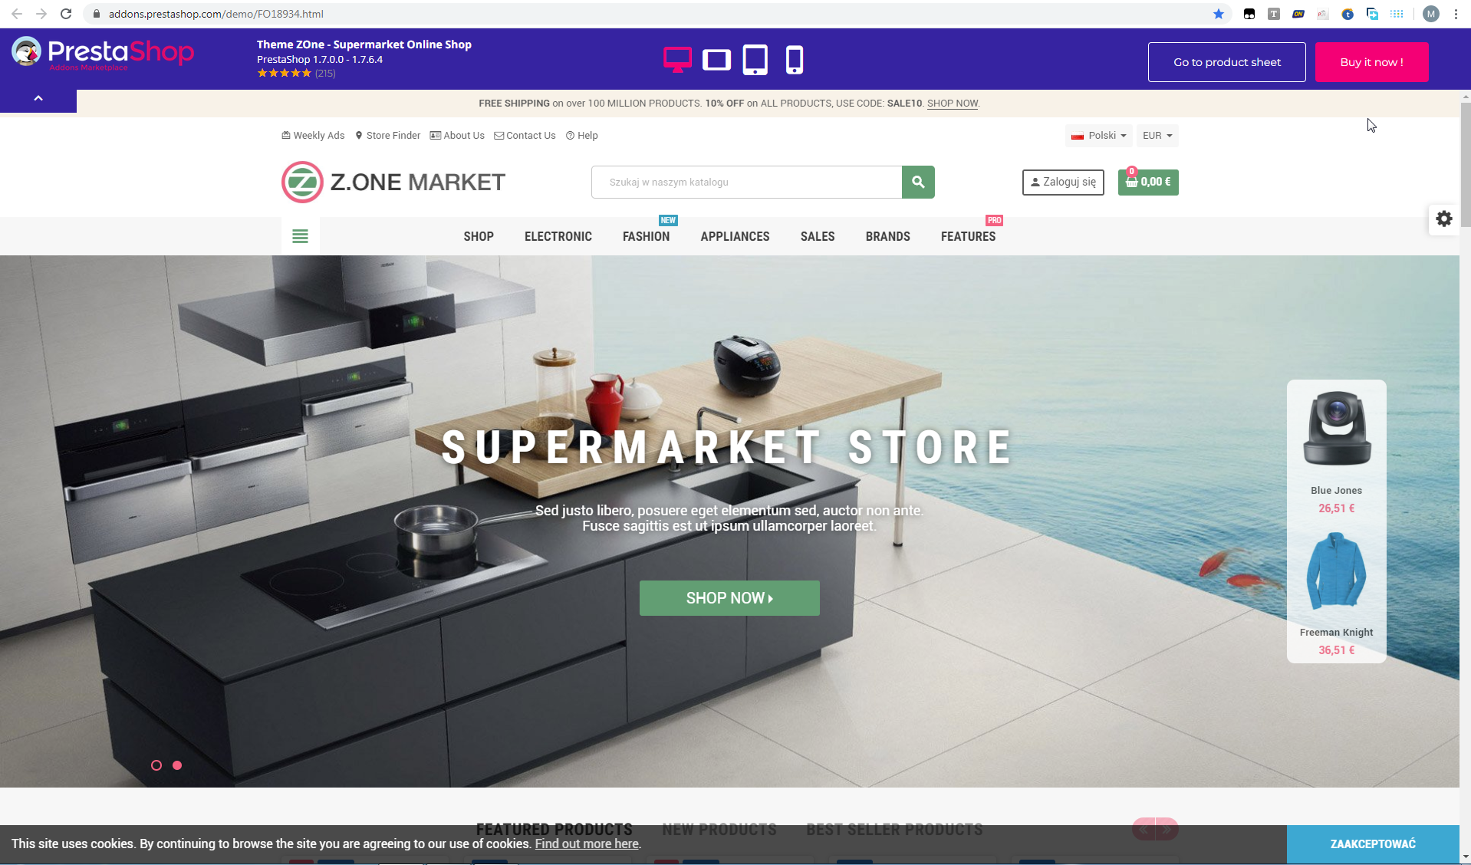The image size is (1471, 865).
Task: Open the ELECTRONIC menu item
Action: click(558, 236)
